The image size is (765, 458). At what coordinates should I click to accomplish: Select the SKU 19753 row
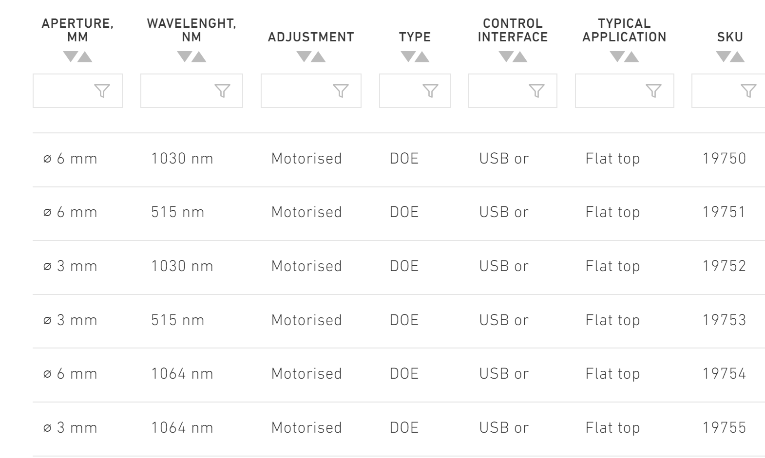point(724,320)
